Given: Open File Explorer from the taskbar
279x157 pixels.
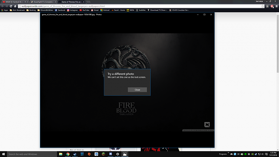Looking at the screenshot, I should point(61,154).
